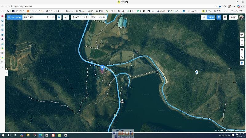
Task: Expand the side panel with the left-edge arrow
Action: (6, 73)
